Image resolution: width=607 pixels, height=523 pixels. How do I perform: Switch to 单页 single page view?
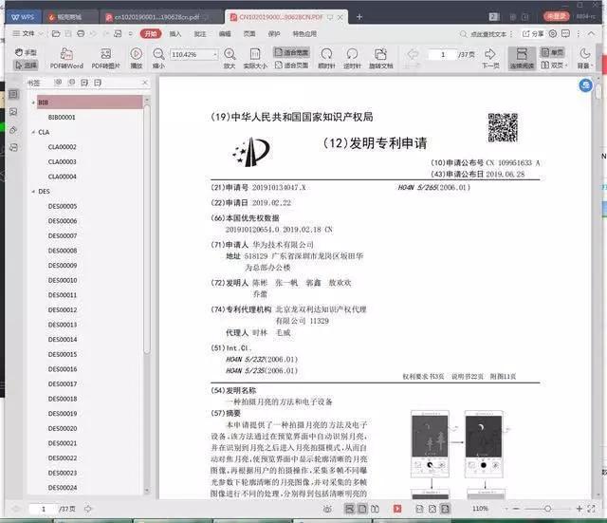click(552, 52)
